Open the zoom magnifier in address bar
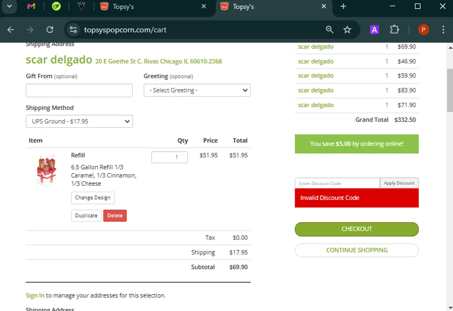This screenshot has height=311, width=453. coord(329,30)
